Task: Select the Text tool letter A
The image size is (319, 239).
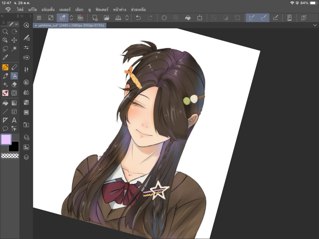Action: pyautogui.click(x=14, y=120)
